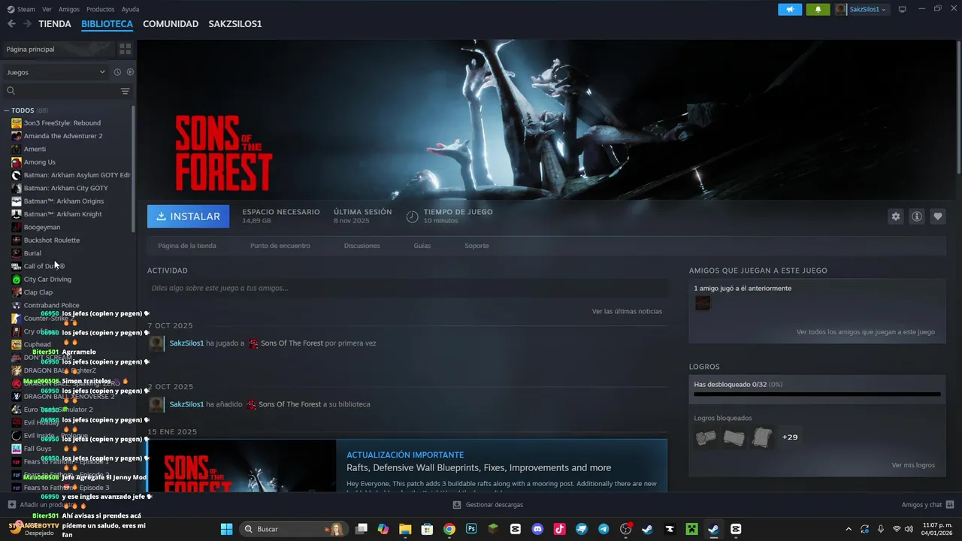This screenshot has height=541, width=962.
Task: Select Cuphead in the game list
Action: point(37,345)
